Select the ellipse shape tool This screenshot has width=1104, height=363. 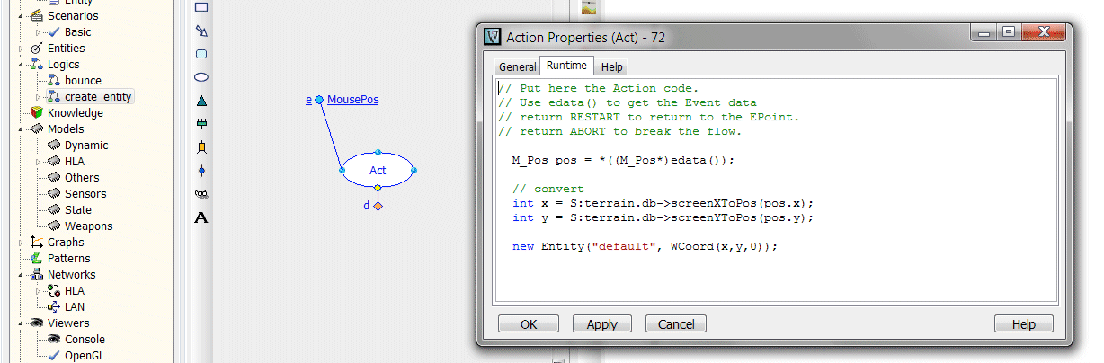click(x=201, y=77)
